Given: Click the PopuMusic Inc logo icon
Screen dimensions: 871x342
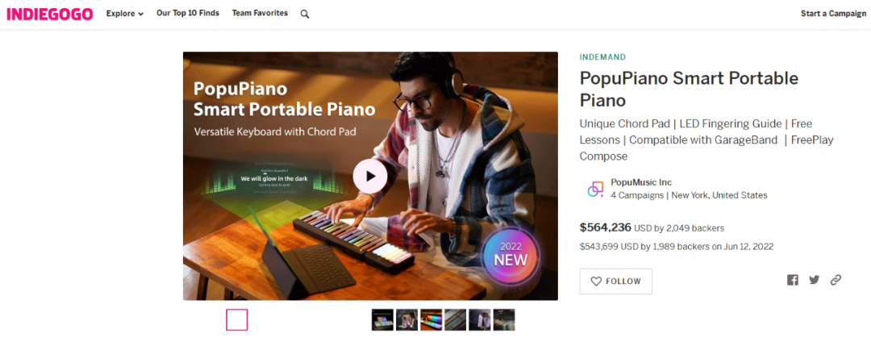Looking at the screenshot, I should pos(595,190).
